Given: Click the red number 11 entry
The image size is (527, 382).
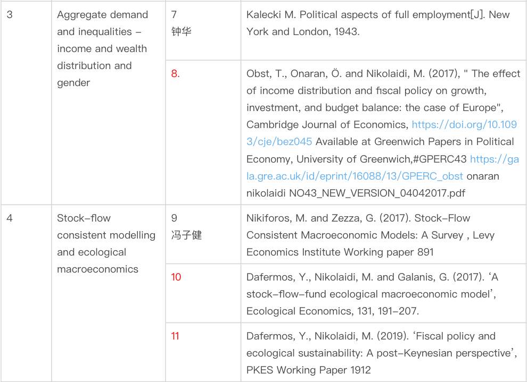Looking at the screenshot, I should point(175,336).
